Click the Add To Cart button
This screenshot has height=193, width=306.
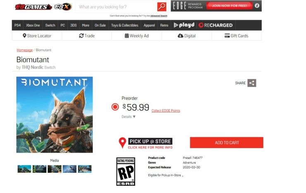click(227, 143)
